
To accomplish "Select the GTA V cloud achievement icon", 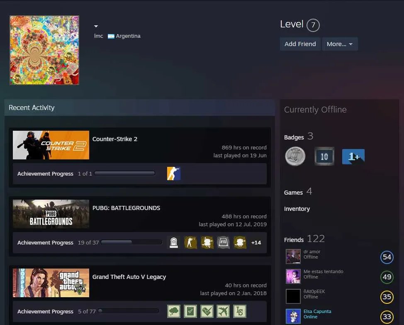I will point(174,311).
